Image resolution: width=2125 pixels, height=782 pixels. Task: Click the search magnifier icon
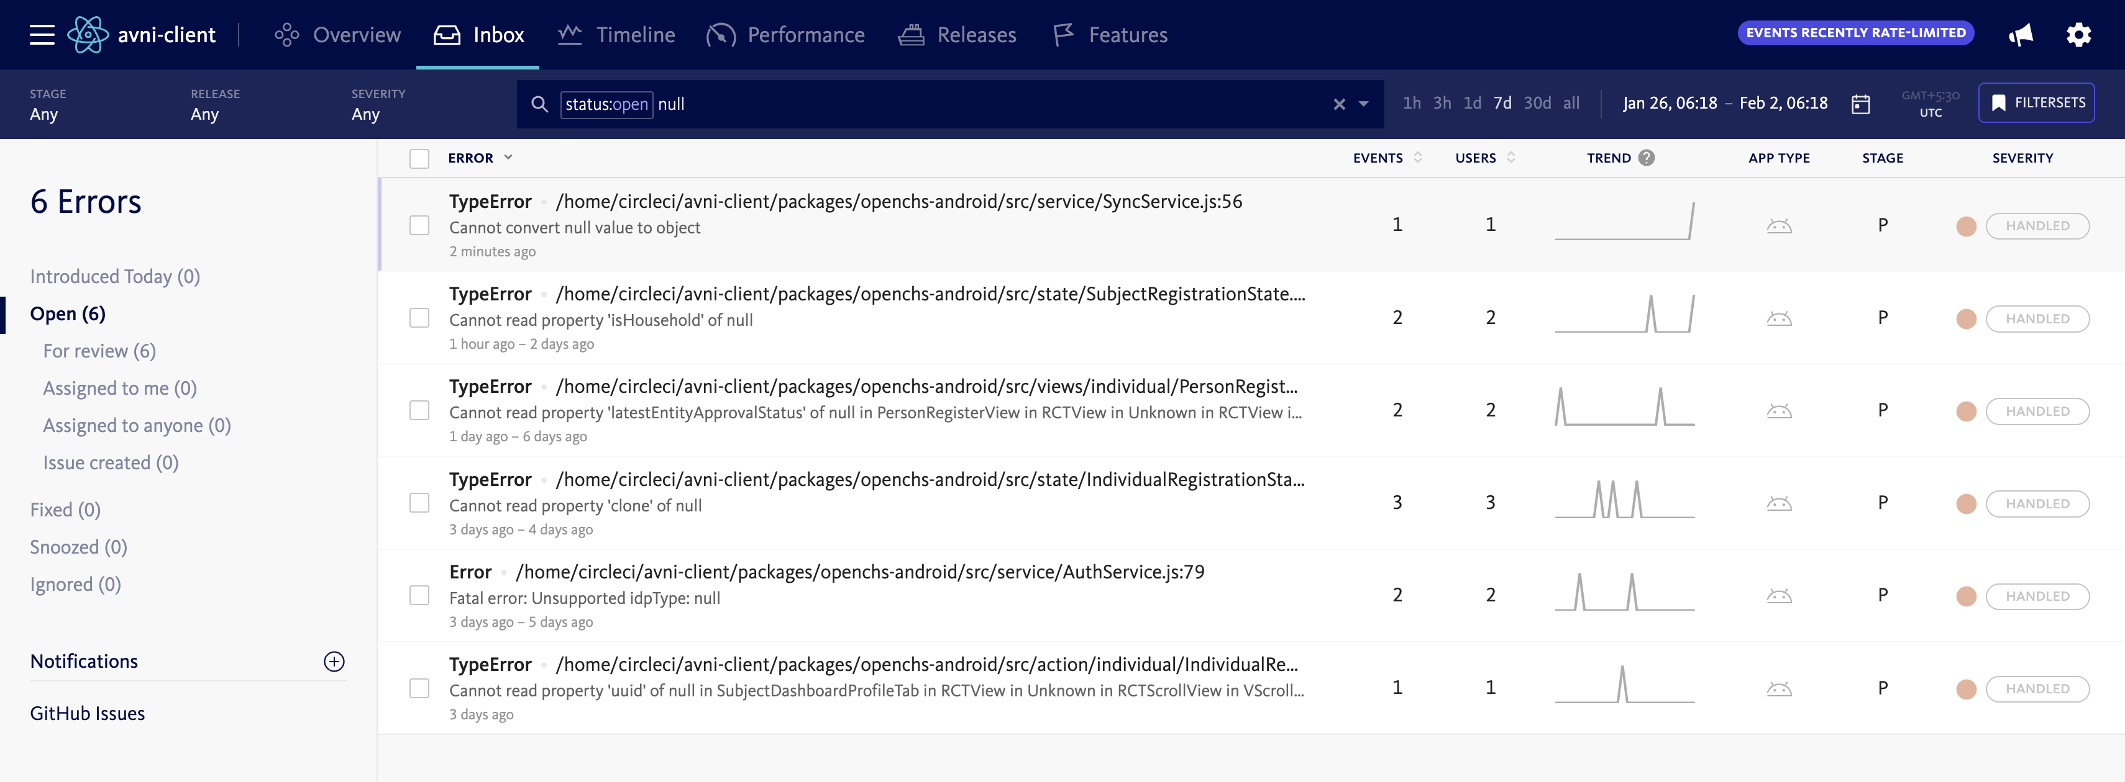(539, 104)
